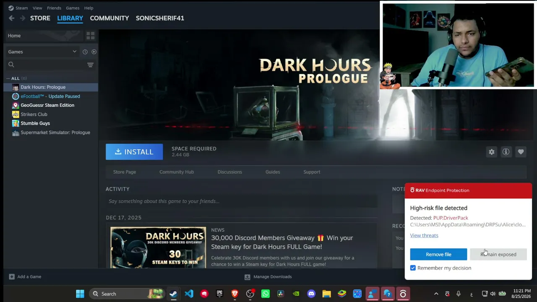Open volume control in system tray
The image size is (537, 302).
click(x=493, y=294)
